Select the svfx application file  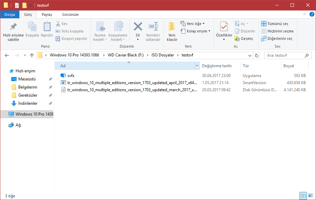[71, 76]
